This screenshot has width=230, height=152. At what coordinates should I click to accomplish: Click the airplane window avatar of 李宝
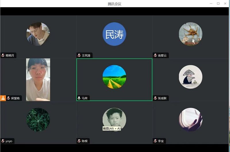click(190, 120)
